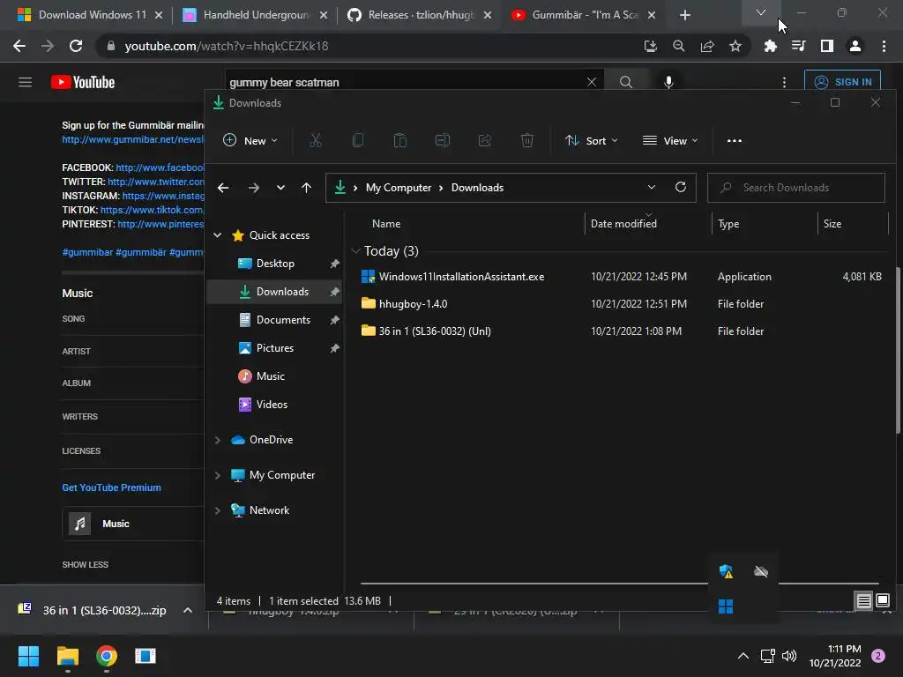Refresh the Downloads folder view
903x677 pixels.
tap(681, 187)
